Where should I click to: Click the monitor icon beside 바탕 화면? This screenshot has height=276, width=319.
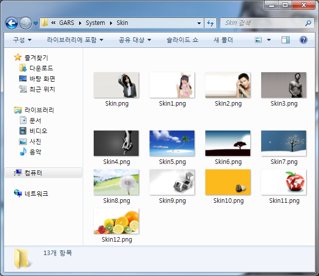[x=23, y=79]
